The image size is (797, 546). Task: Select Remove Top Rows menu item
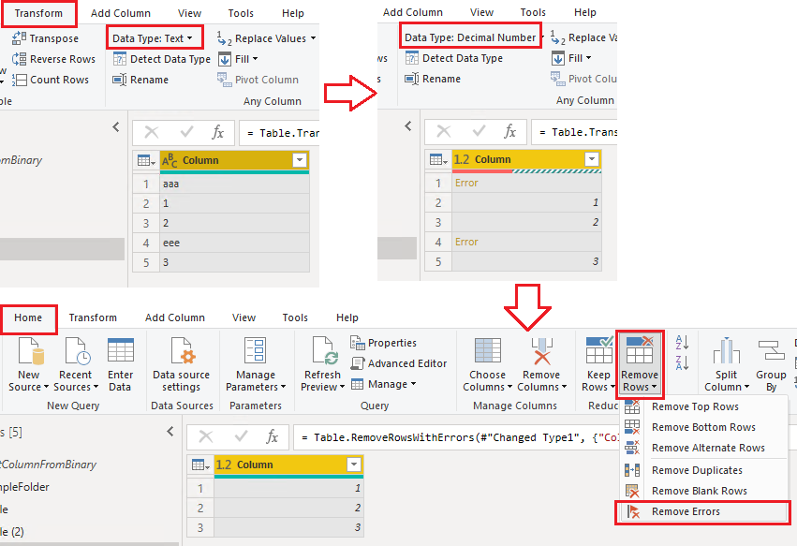click(703, 406)
